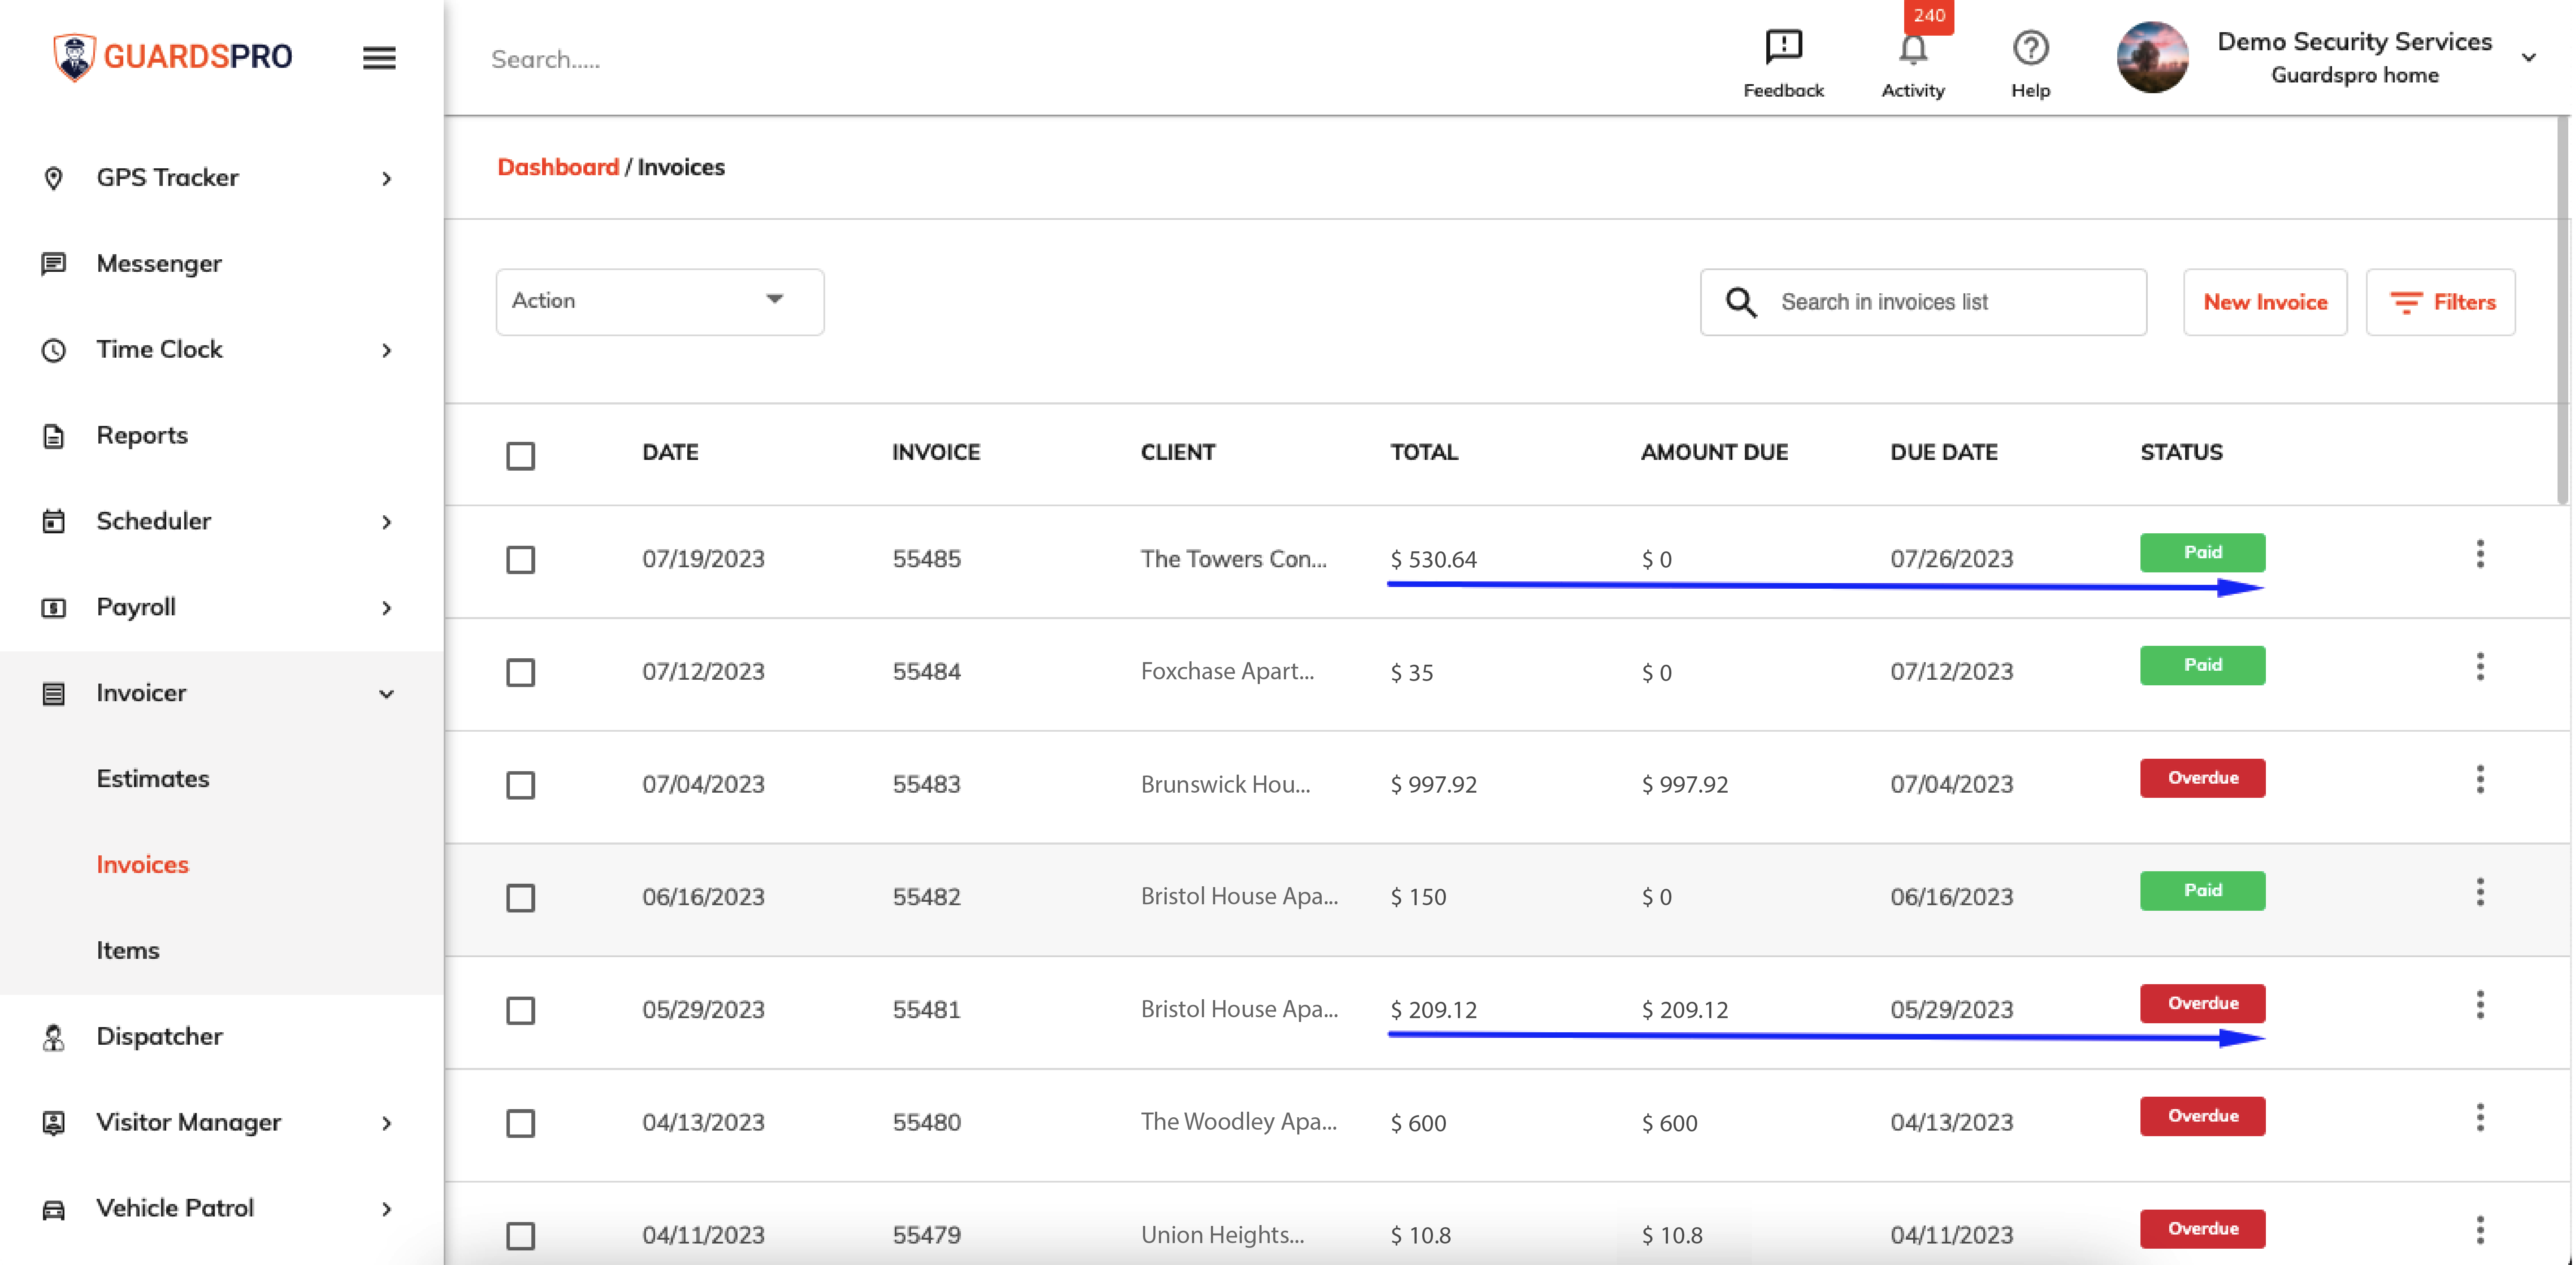Click the Invoicer list icon
2576x1265 pixels.
pyautogui.click(x=54, y=694)
